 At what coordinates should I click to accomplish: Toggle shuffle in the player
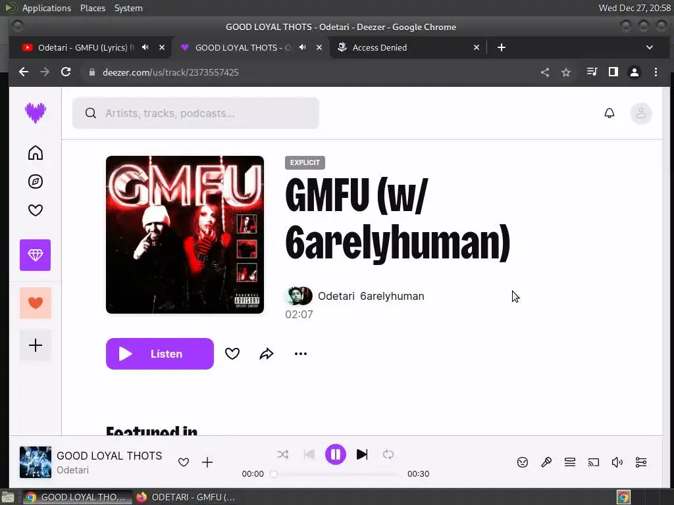tap(283, 454)
